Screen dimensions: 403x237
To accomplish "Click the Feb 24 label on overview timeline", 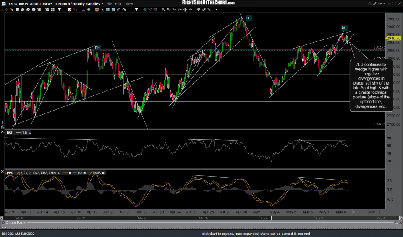I will [x=81, y=218].
